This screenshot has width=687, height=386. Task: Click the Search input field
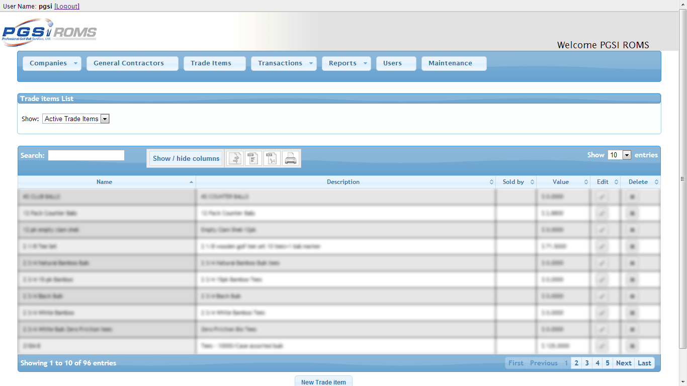[x=86, y=155]
